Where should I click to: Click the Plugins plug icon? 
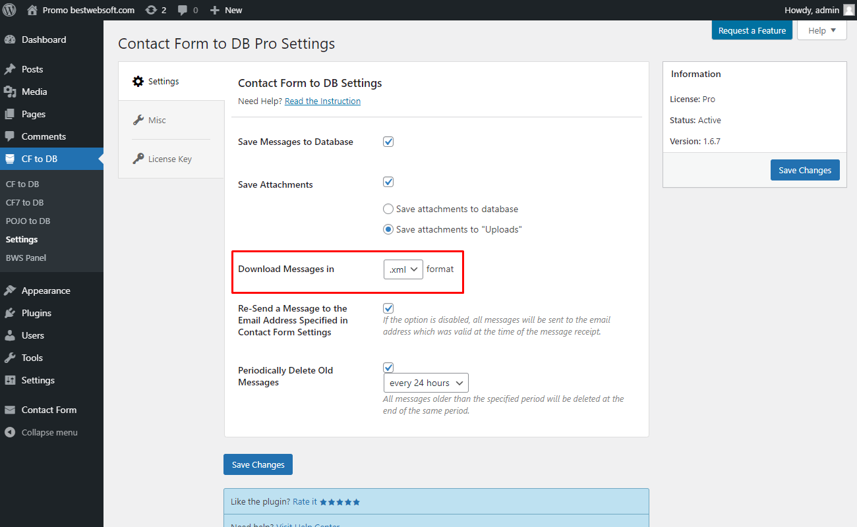(10, 313)
